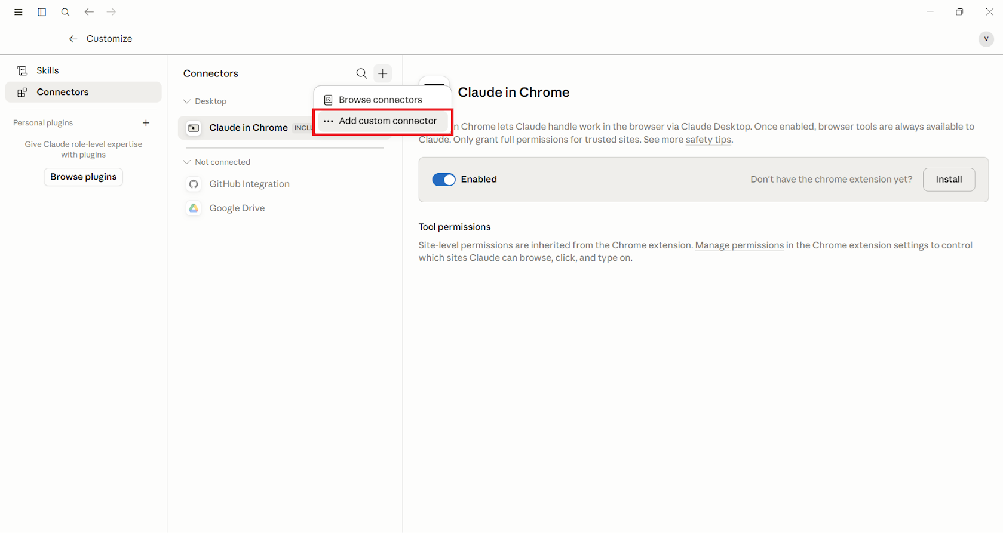1003x548 pixels.
Task: Open the user avatar V
Action: click(x=986, y=39)
